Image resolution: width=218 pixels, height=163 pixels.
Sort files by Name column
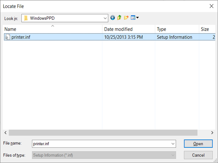53,29
